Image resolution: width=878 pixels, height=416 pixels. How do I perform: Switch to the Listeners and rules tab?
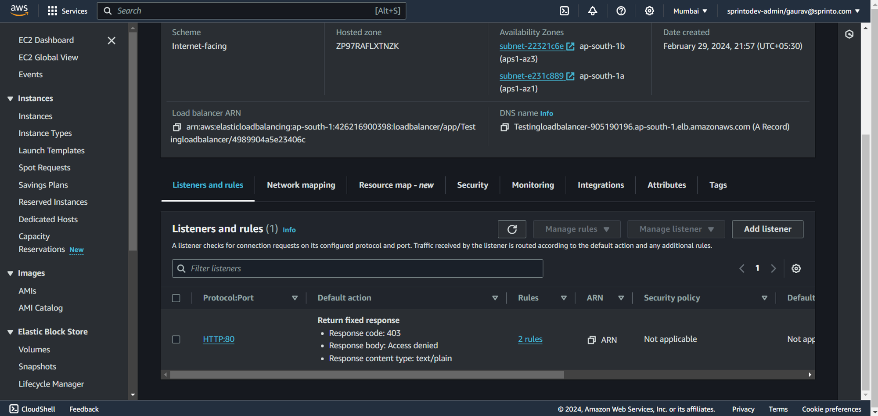[x=208, y=185]
